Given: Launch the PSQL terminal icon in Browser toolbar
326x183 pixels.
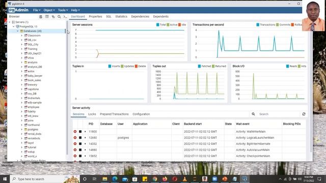Looking at the screenshot, I should pyautogui.click(x=65, y=17).
